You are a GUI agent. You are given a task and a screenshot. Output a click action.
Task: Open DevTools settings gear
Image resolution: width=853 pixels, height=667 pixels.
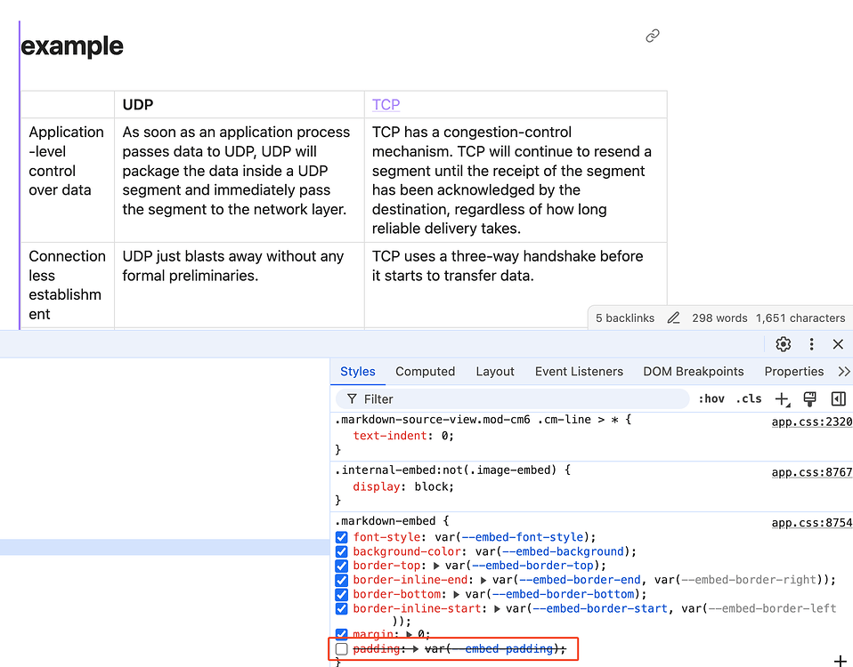pos(783,344)
